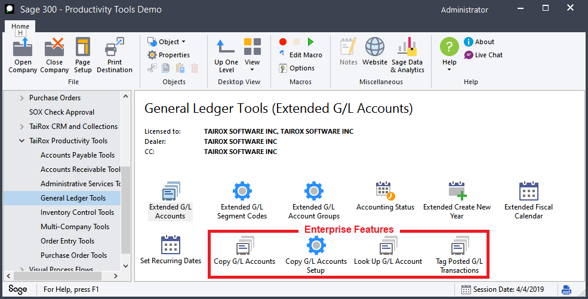Click the Properties gear icon

pos(152,55)
